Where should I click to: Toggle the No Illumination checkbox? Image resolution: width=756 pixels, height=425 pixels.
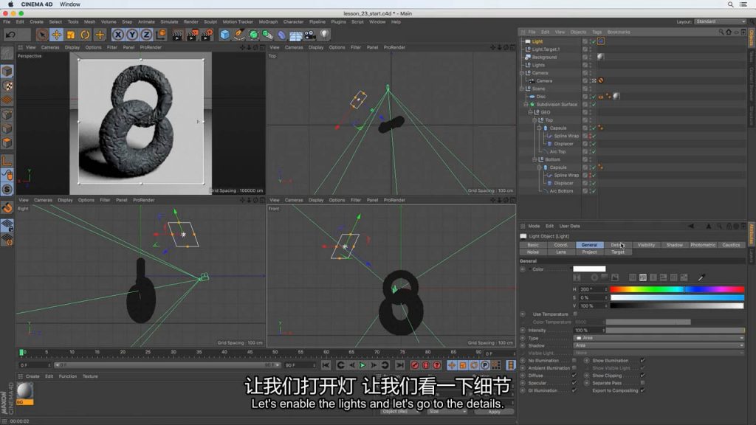pos(574,360)
